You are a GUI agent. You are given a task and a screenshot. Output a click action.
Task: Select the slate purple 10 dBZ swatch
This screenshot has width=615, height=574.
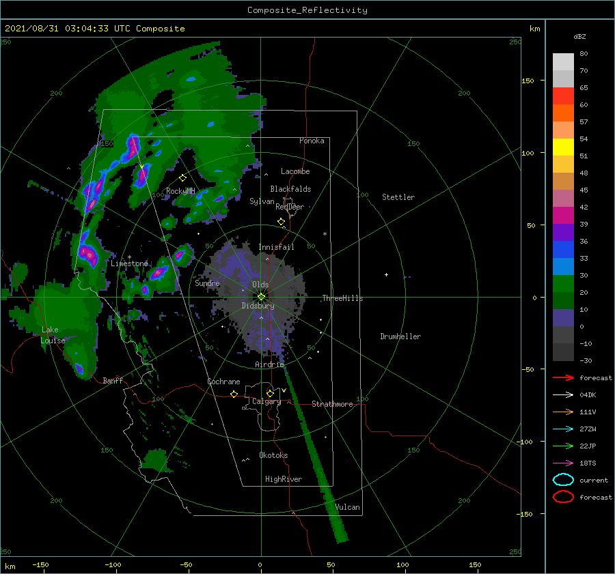[x=563, y=317]
